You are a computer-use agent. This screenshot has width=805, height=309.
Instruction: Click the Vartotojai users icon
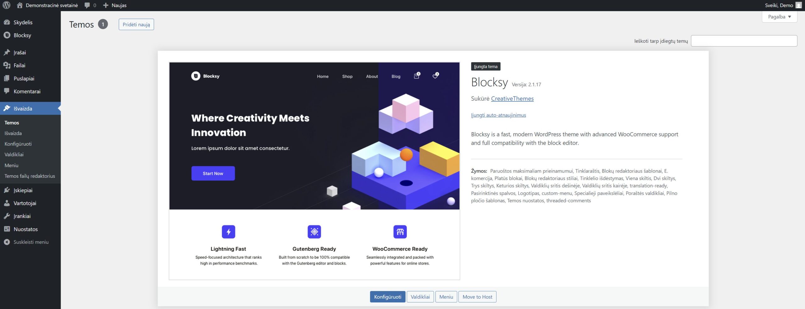pos(7,203)
